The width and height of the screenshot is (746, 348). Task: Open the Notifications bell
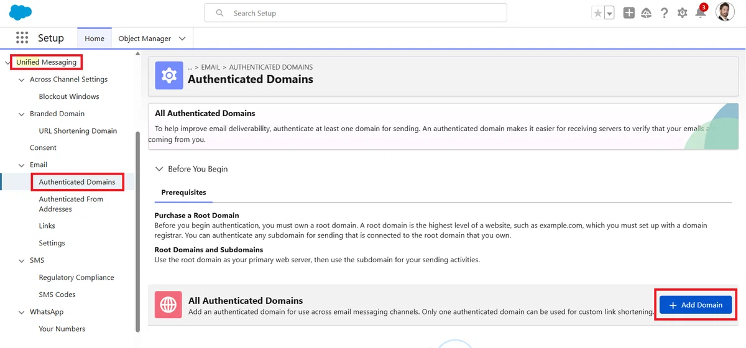tap(700, 13)
